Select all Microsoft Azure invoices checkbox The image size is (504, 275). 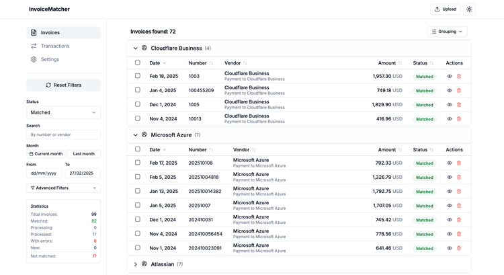point(138,149)
